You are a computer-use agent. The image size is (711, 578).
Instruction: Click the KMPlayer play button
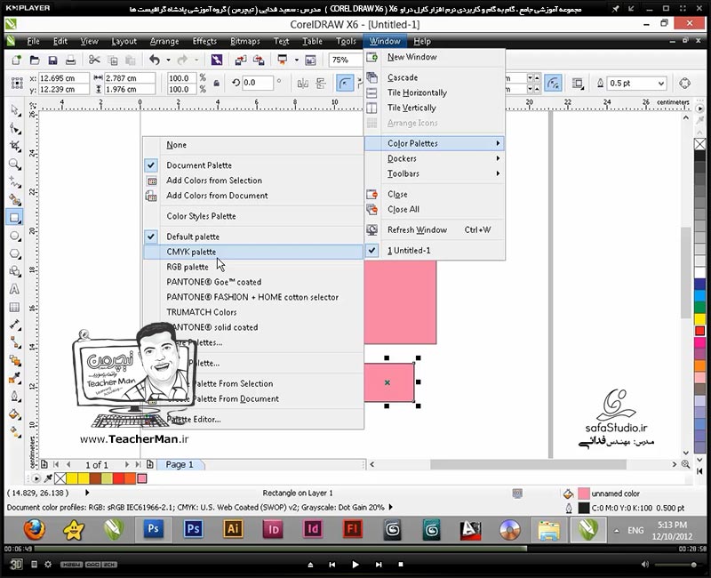tap(355, 565)
